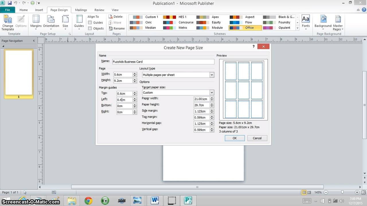367x206 pixels.
Task: Switch to the Insert tab
Action: tap(39, 10)
